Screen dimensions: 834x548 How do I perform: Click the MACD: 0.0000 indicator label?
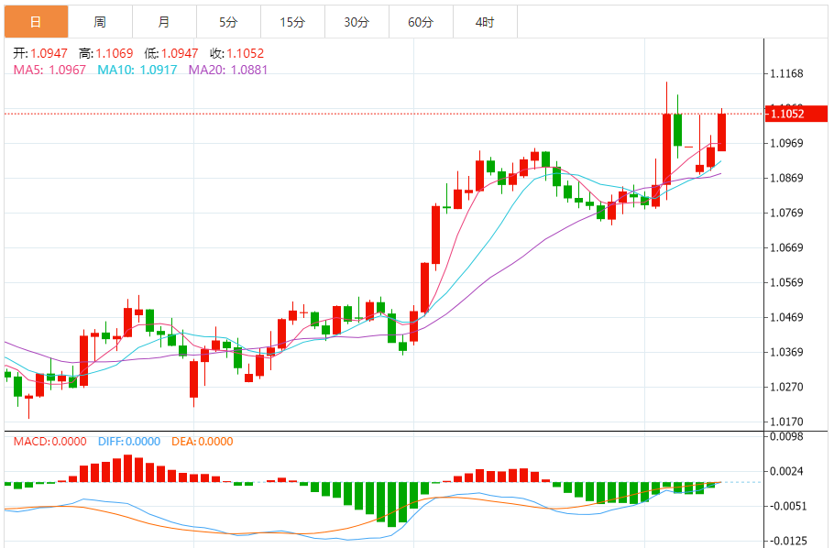(x=50, y=442)
